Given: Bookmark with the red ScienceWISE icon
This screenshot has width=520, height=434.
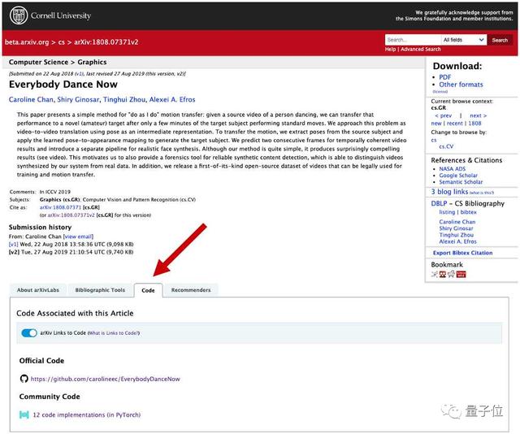Looking at the screenshot, I should (x=461, y=274).
